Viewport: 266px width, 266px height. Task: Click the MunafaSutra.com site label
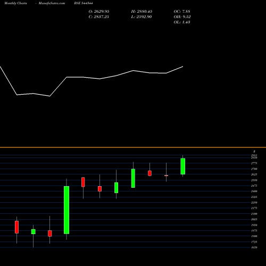click(x=52, y=3)
